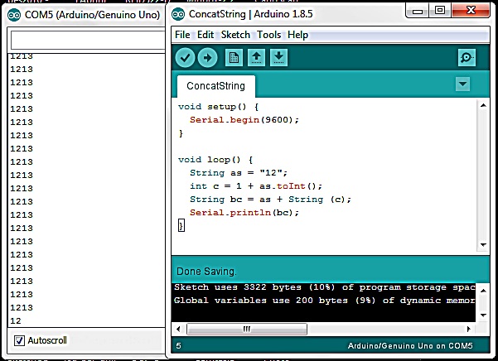Minimize the Arduino IDE window
The width and height of the screenshot is (498, 361).
click(418, 12)
